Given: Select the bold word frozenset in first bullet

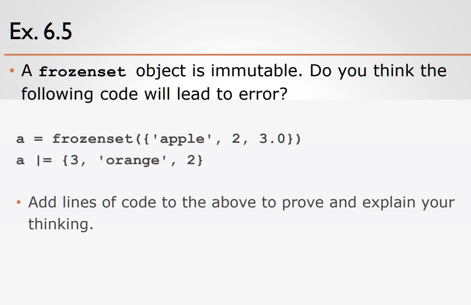Looking at the screenshot, I should [x=82, y=72].
